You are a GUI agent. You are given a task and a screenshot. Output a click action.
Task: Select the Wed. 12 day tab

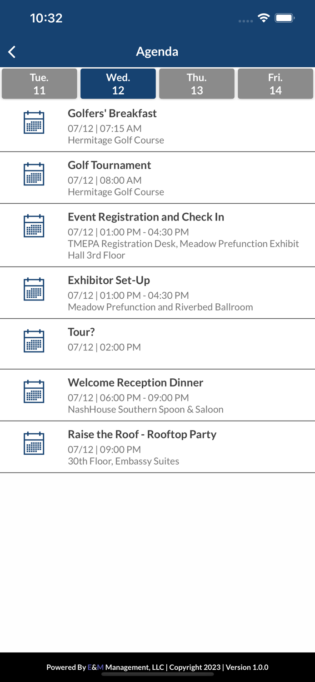coord(118,83)
